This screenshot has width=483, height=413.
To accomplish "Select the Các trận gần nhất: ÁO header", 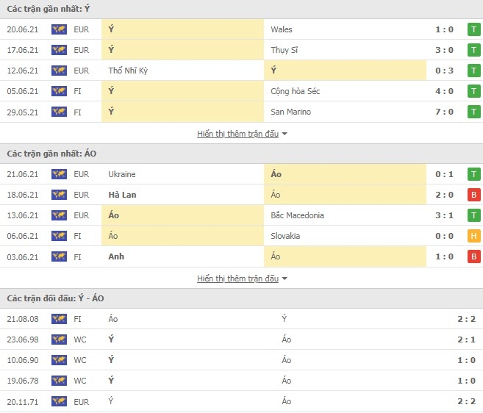I will click(51, 154).
